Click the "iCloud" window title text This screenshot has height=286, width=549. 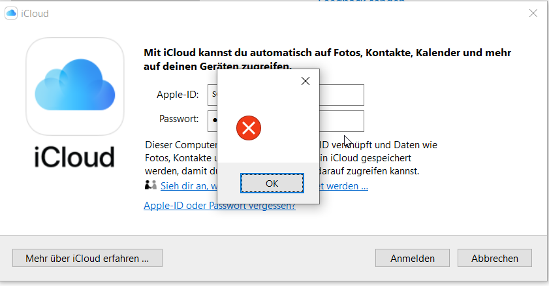35,13
